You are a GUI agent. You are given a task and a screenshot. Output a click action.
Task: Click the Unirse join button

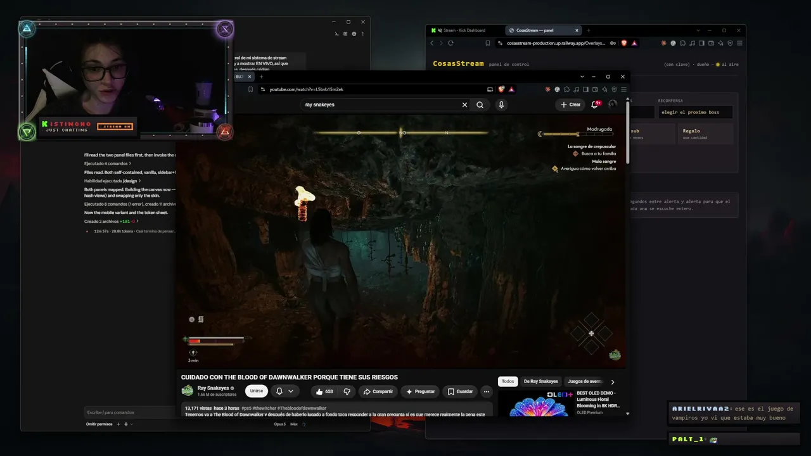coord(257,391)
